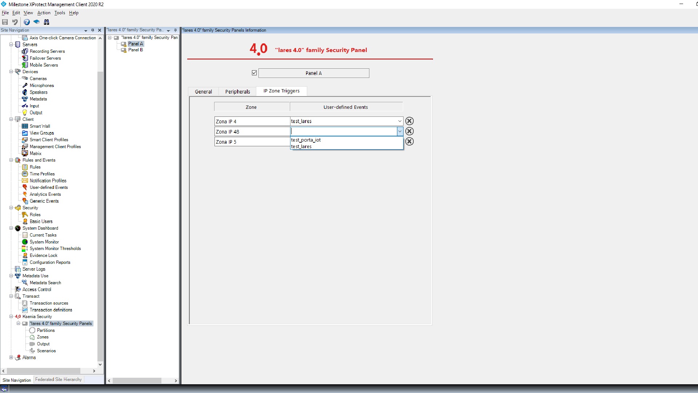This screenshot has height=393, width=698.
Task: Click the Evidence Lock icon
Action: point(25,255)
